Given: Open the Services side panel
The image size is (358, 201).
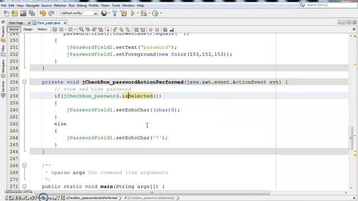Looking at the screenshot, I should [3, 89].
